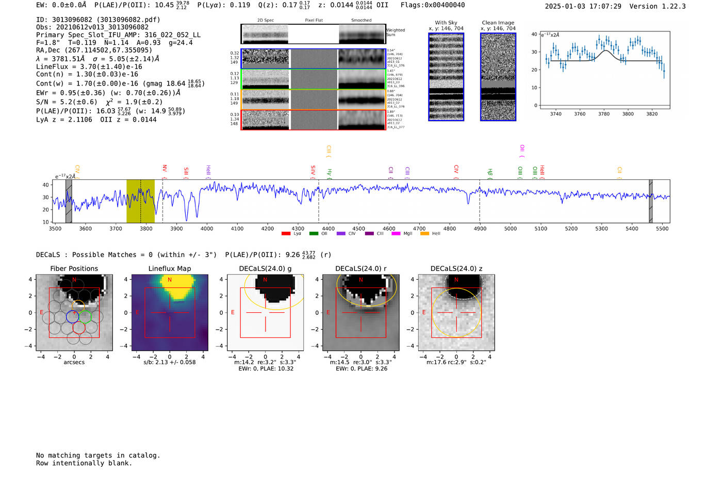Open the DECaLS(24.0) r cutout
The height and width of the screenshot is (491, 722).
click(x=361, y=313)
